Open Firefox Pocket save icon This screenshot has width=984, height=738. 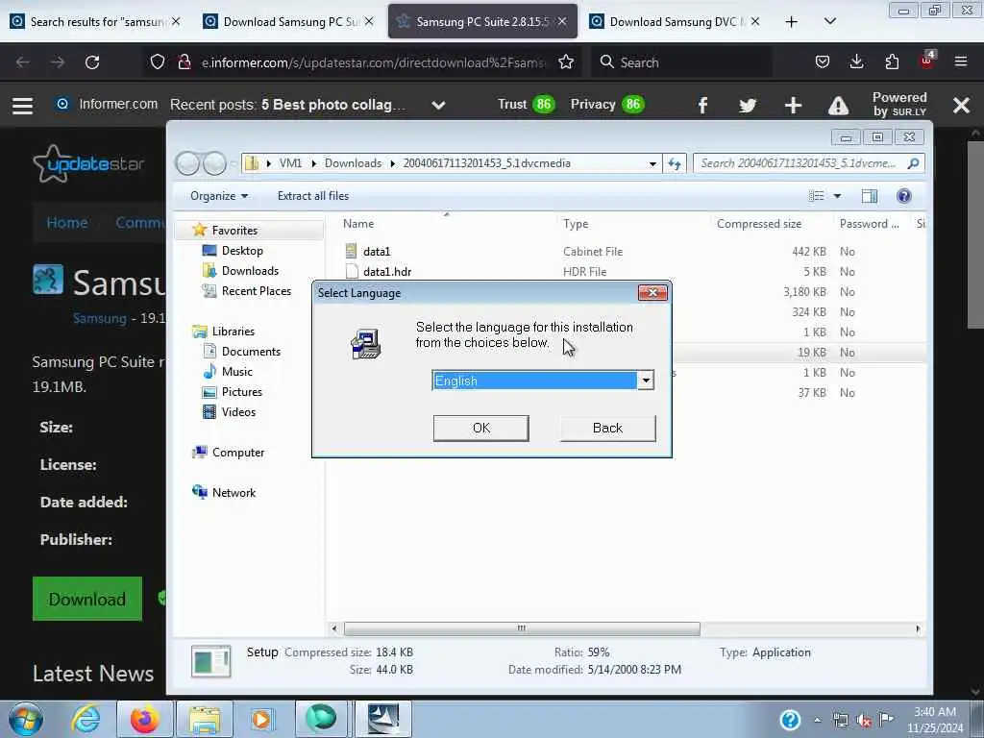[823, 62]
